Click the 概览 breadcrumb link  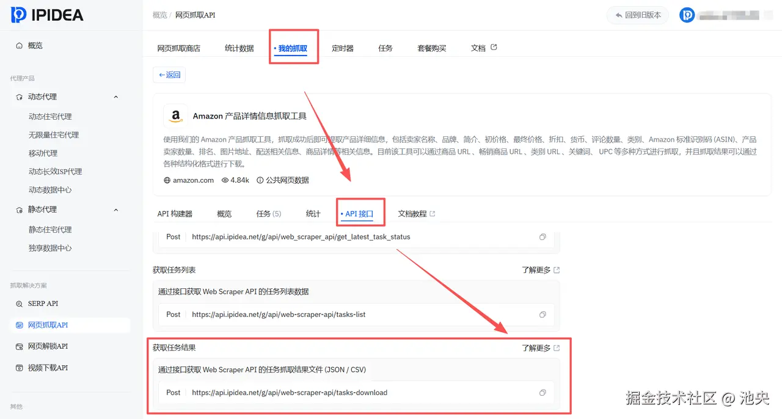159,15
